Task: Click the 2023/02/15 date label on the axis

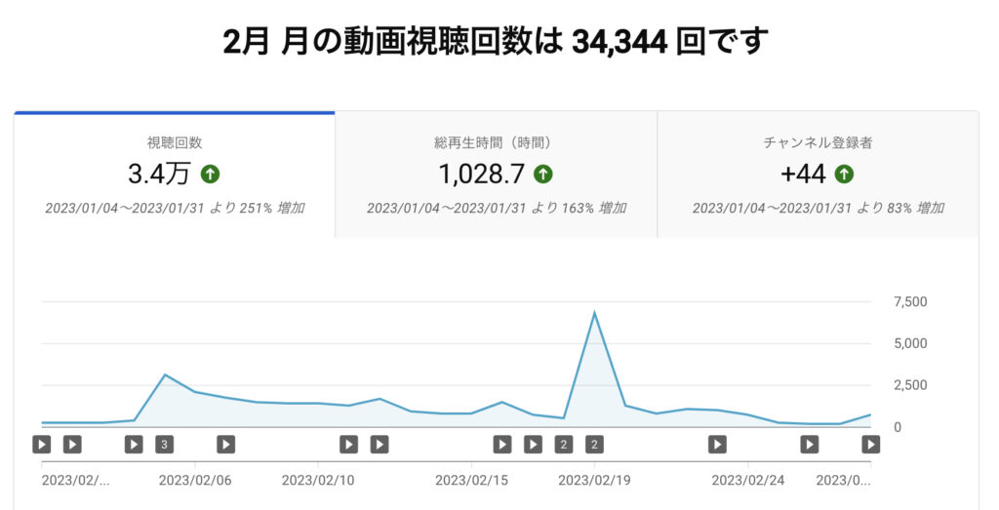Action: 471,480
